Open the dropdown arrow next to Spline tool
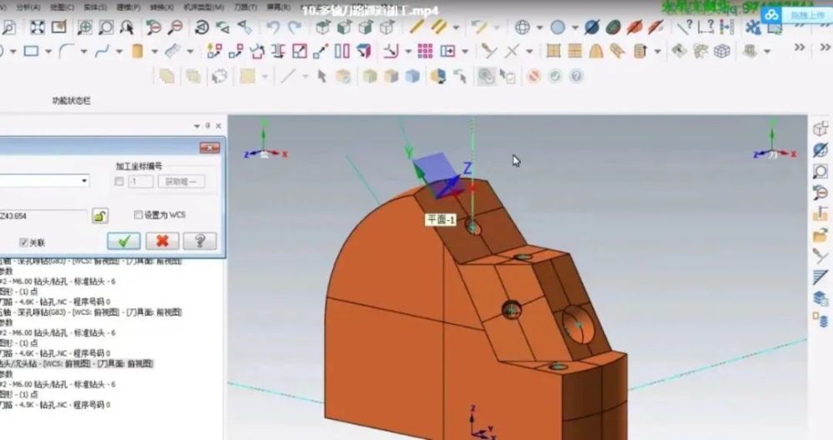The image size is (833, 440). click(119, 52)
